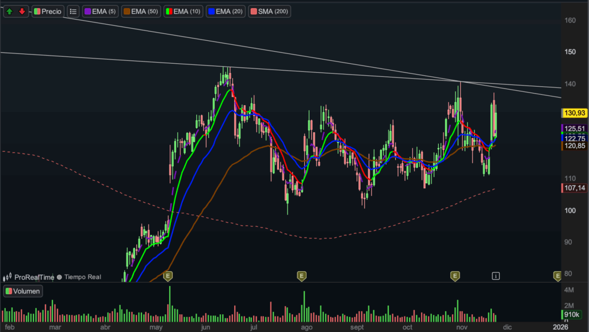This screenshot has width=589, height=332.
Task: Click the 107,14 SMA price tag
Action: pos(575,188)
